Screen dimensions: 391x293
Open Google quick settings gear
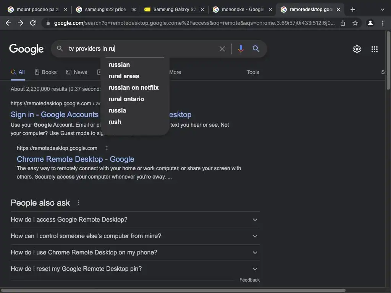pyautogui.click(x=357, y=49)
